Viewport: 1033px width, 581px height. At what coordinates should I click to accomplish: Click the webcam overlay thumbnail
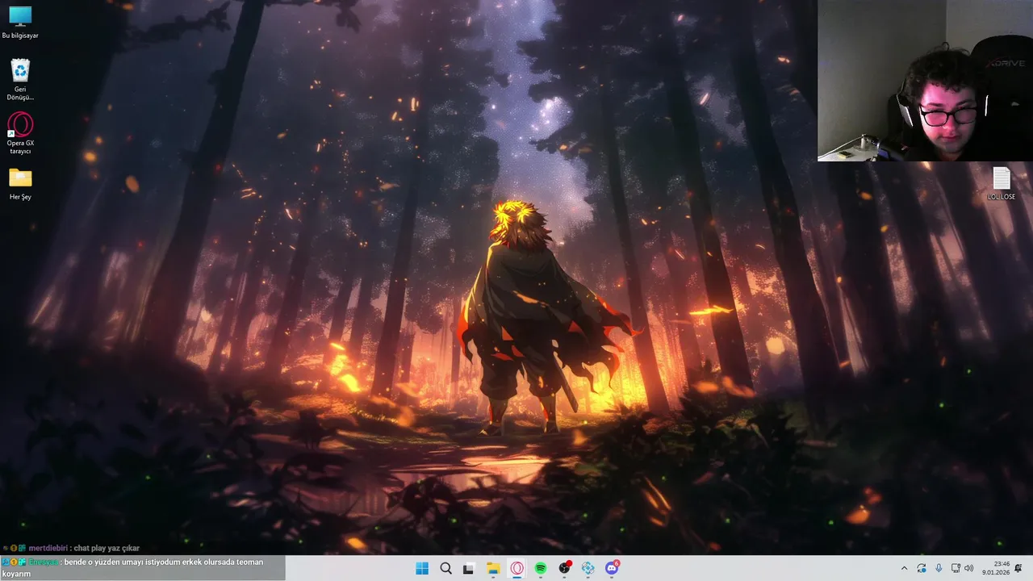925,81
